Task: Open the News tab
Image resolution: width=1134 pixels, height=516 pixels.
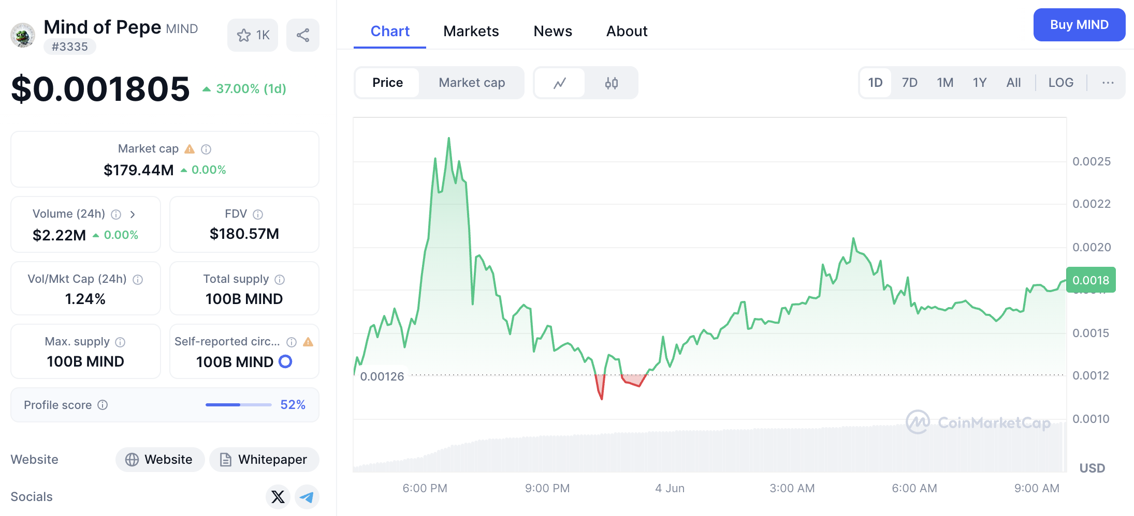Action: pos(553,31)
